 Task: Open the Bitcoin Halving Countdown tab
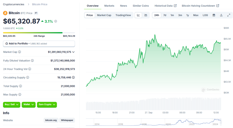tap(200, 6)
